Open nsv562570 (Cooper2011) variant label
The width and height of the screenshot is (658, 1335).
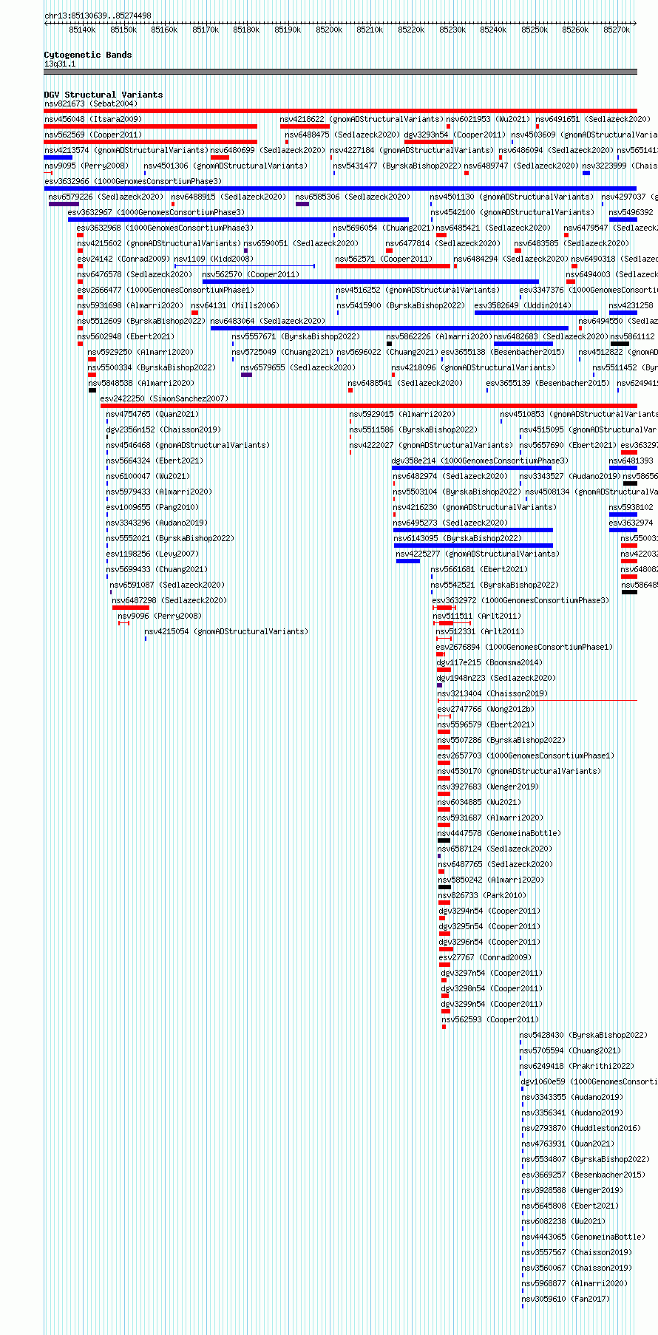[x=251, y=274]
